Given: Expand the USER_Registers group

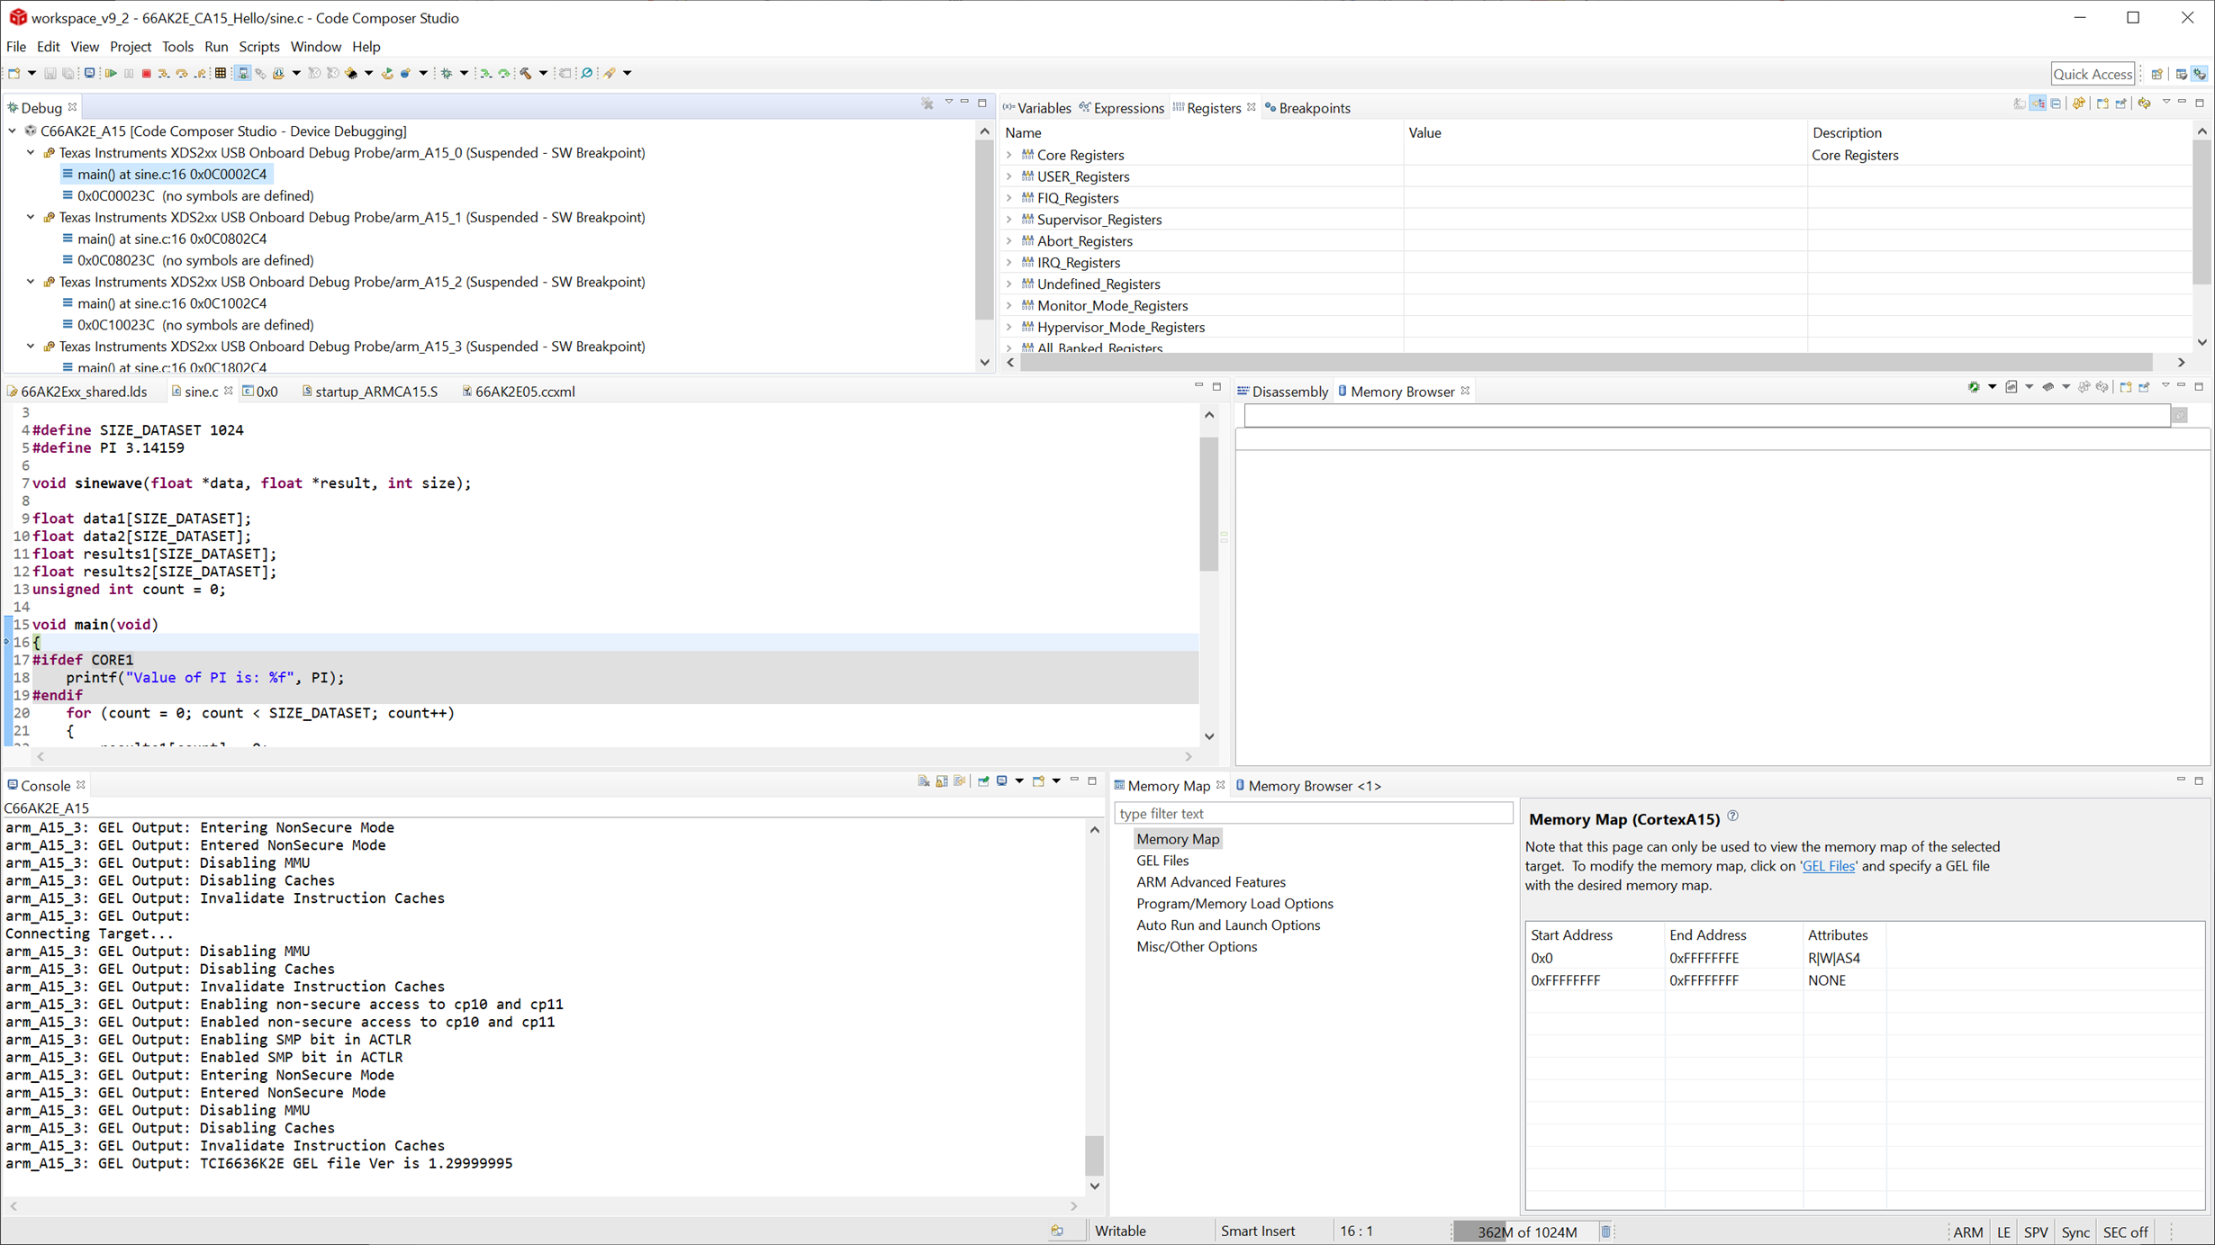Looking at the screenshot, I should (1009, 176).
